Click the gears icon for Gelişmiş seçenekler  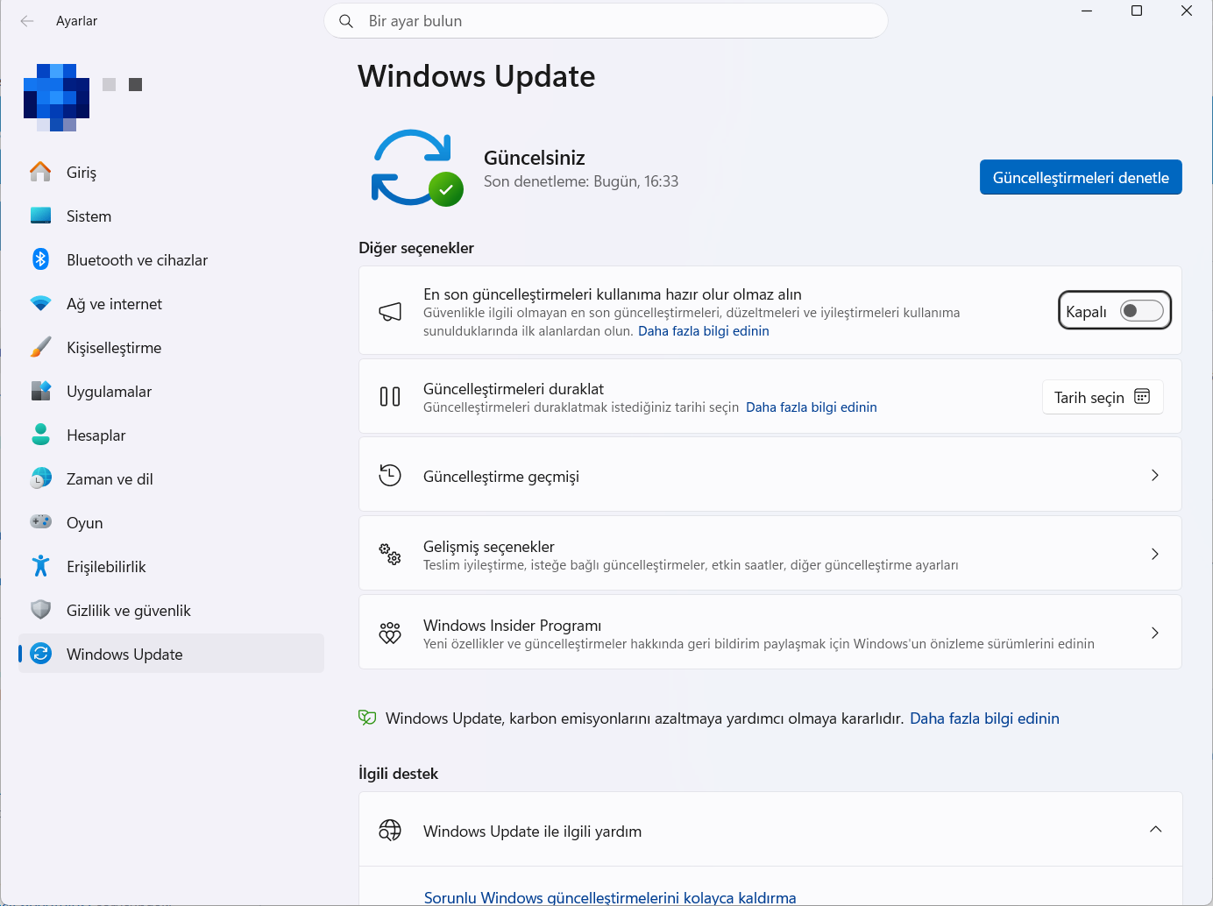[x=390, y=554]
